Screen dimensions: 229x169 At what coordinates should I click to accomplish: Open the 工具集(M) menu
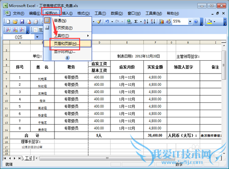(154, 13)
